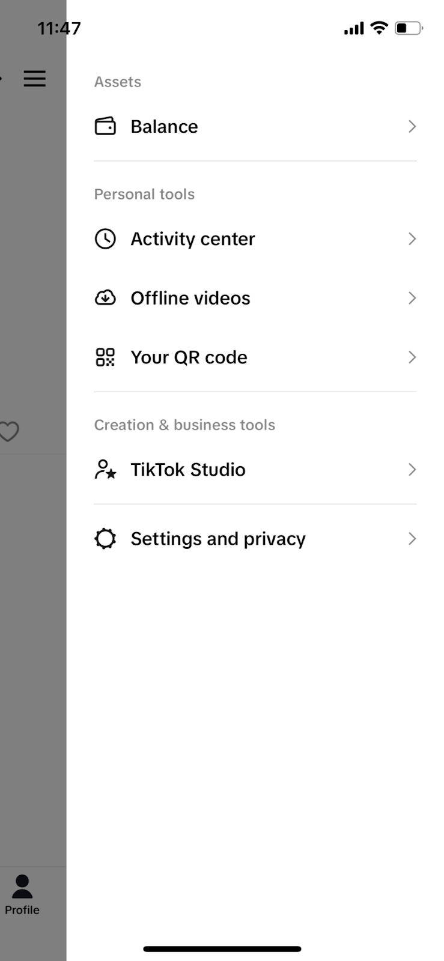Screen dimensions: 444x961
Task: Tap the battery indicator in status bar
Action: coord(409,28)
